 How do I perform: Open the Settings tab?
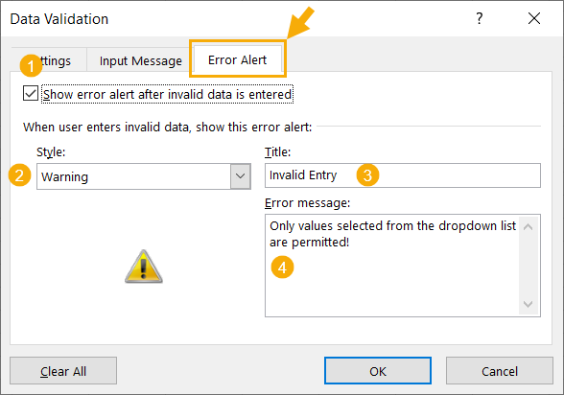[x=49, y=60]
